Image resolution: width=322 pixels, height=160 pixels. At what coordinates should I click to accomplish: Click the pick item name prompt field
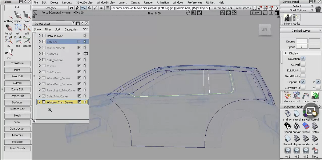point(160,8)
